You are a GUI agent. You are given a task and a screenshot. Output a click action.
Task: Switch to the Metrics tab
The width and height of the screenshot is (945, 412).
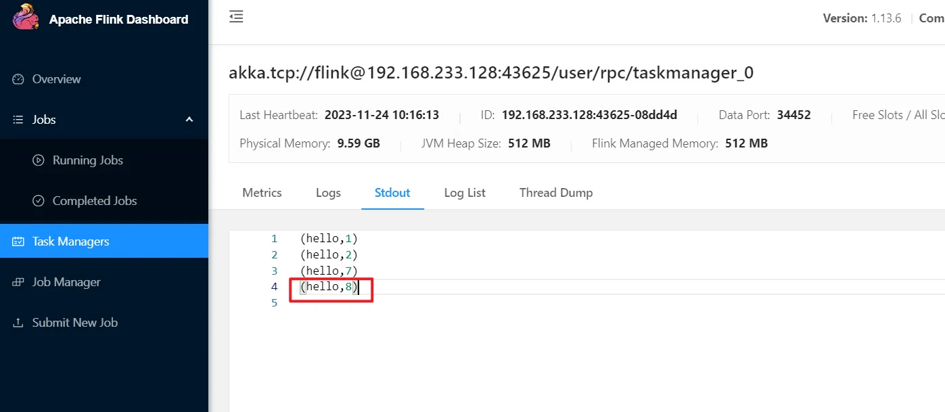262,193
